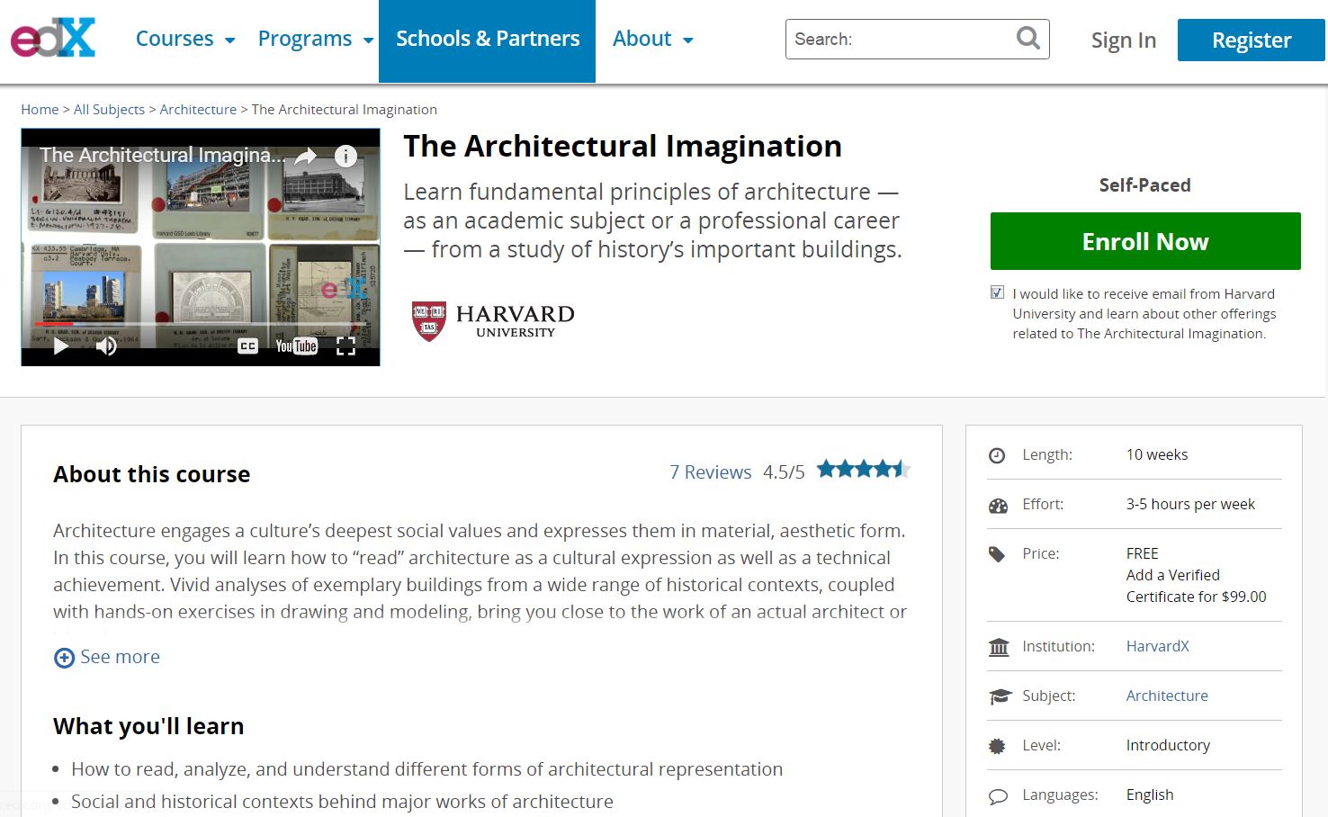Open the 7 Reviews link

pos(710,471)
